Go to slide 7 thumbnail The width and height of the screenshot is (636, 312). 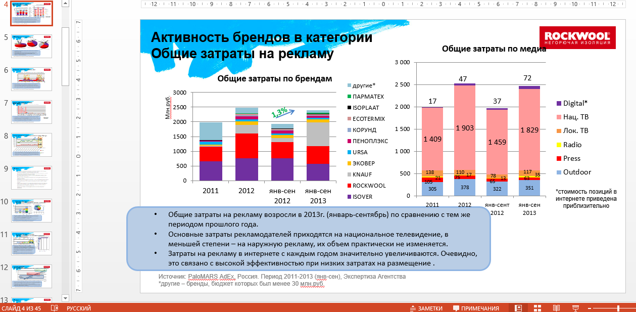click(x=31, y=112)
